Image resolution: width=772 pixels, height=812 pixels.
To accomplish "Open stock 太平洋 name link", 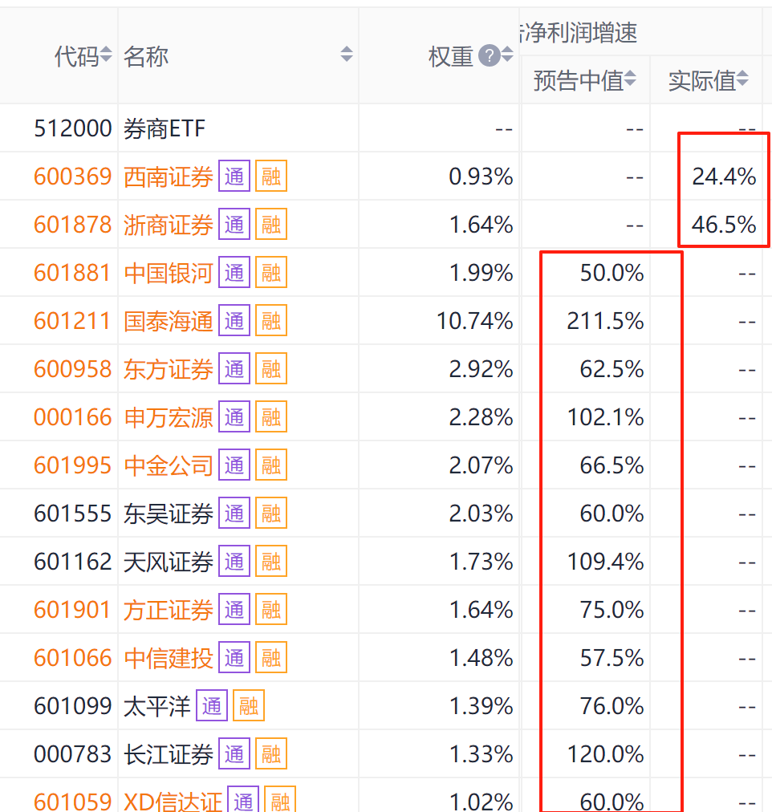I will click(156, 706).
